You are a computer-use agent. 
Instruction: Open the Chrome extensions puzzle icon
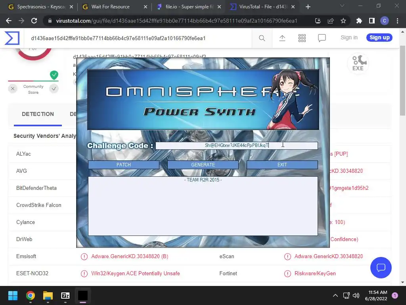coord(359,21)
